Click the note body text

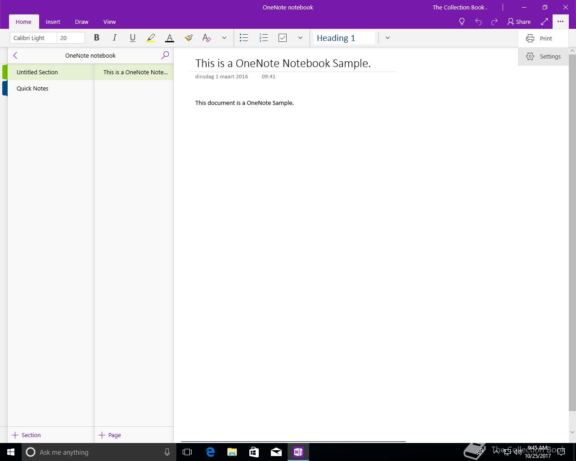click(244, 103)
